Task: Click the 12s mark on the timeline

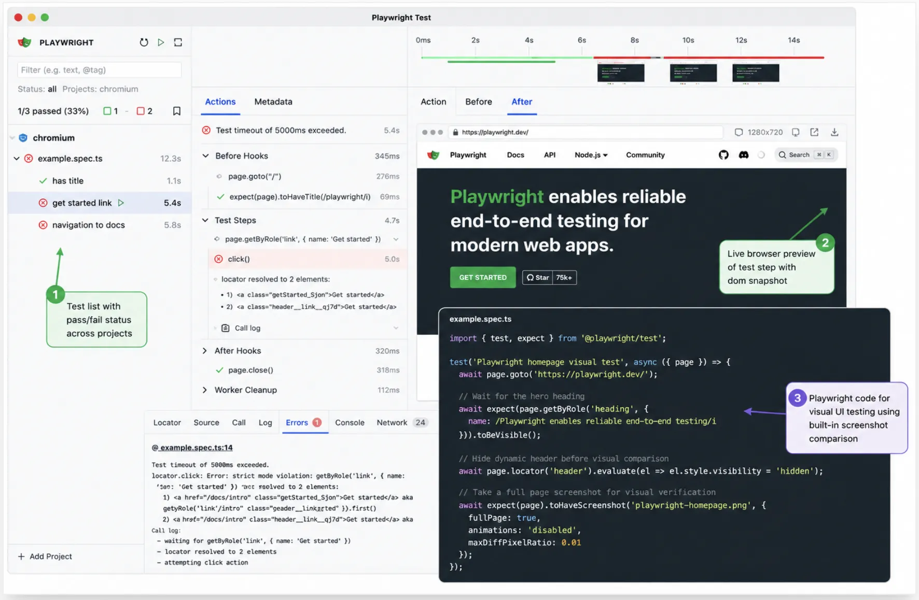Action: tap(741, 40)
